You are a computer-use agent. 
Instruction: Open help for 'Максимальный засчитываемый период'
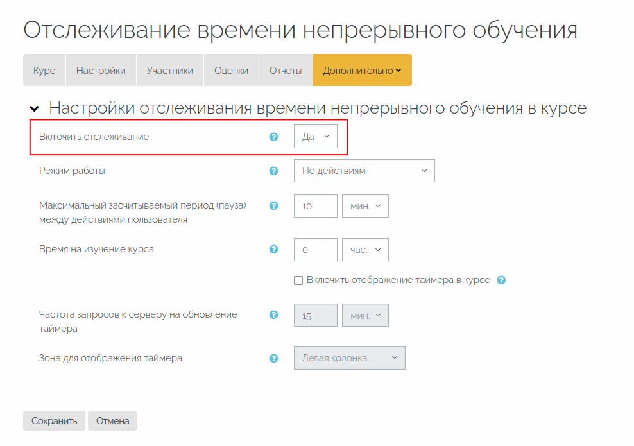point(274,205)
